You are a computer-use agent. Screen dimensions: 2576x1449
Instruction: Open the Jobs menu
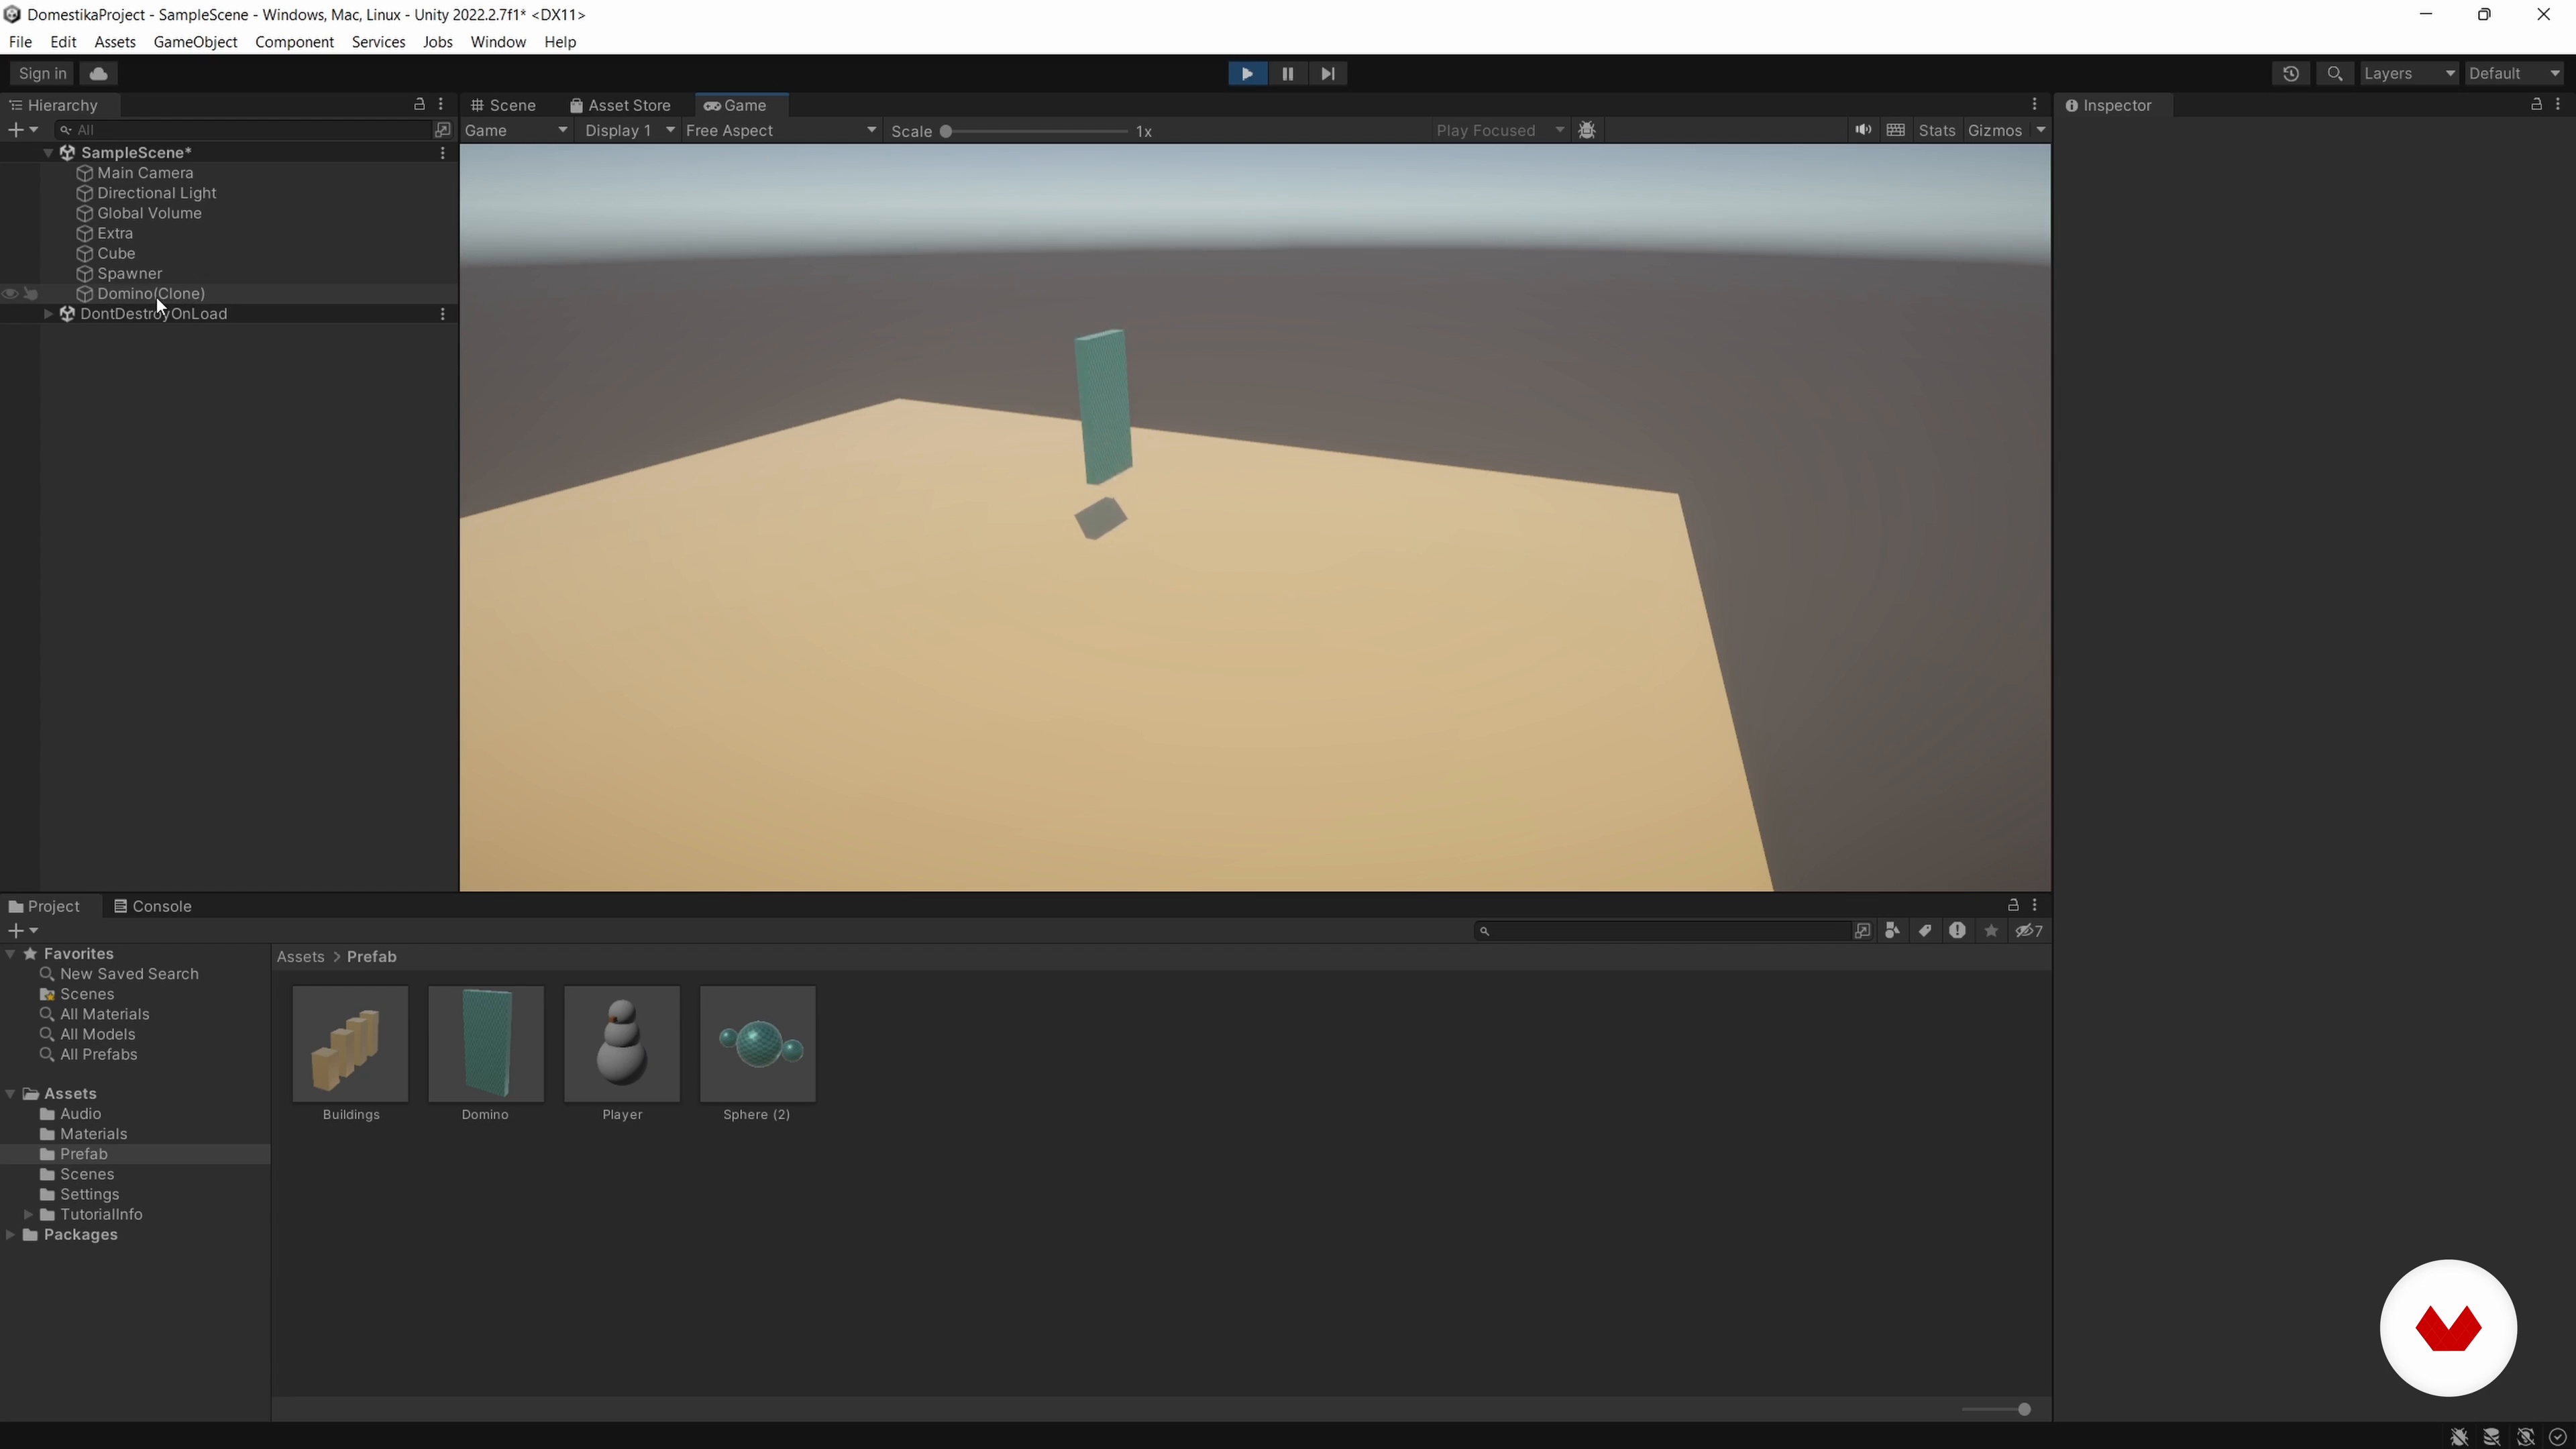click(x=437, y=42)
